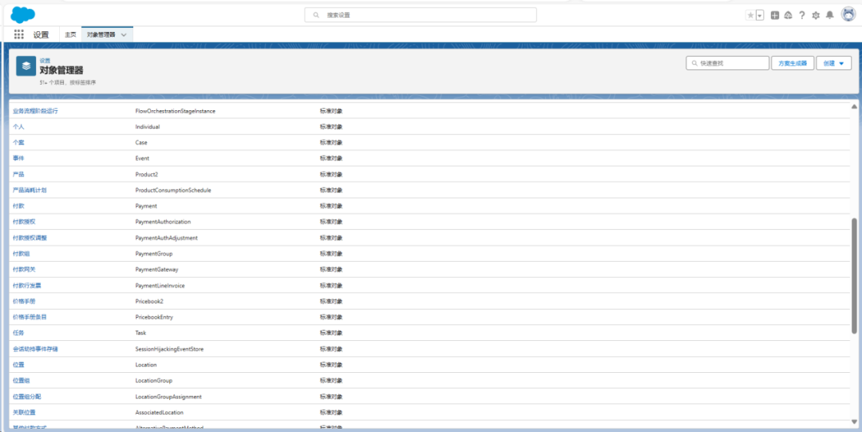Click 标准对象 type in the Task row
This screenshot has height=432, width=862.
[x=331, y=333]
